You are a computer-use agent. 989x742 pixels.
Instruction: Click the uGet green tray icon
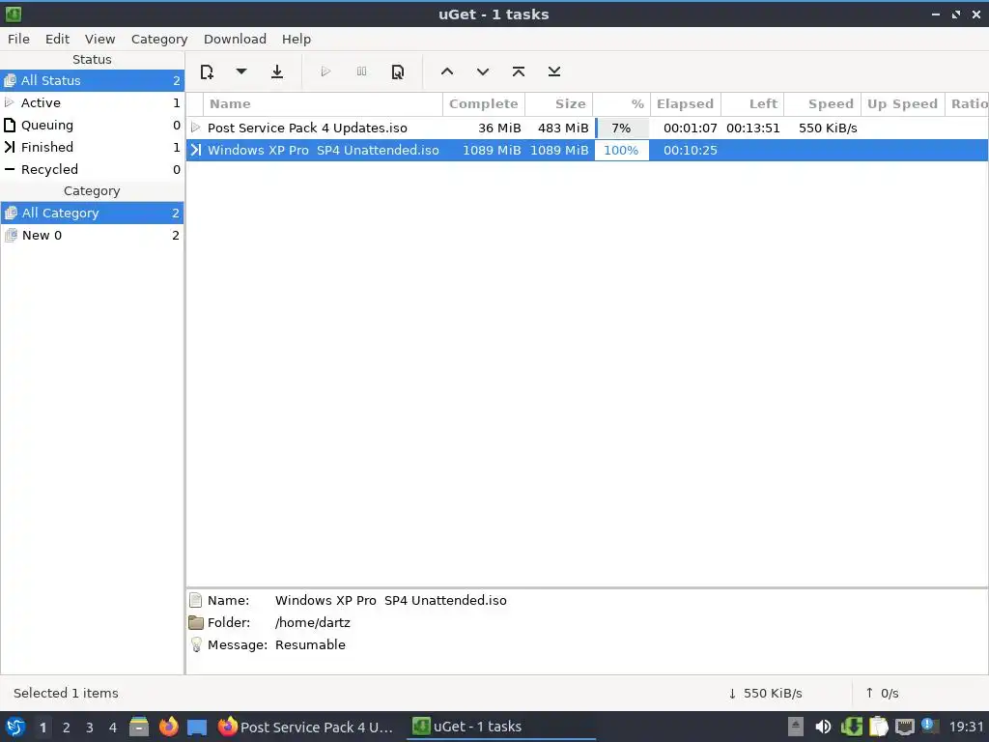pos(852,727)
